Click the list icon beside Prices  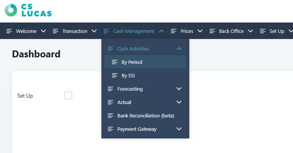(x=174, y=31)
